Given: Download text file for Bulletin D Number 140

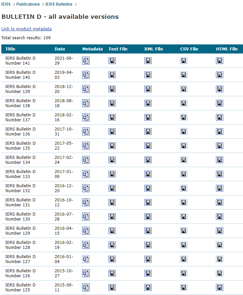Looking at the screenshot, I should (112, 75).
